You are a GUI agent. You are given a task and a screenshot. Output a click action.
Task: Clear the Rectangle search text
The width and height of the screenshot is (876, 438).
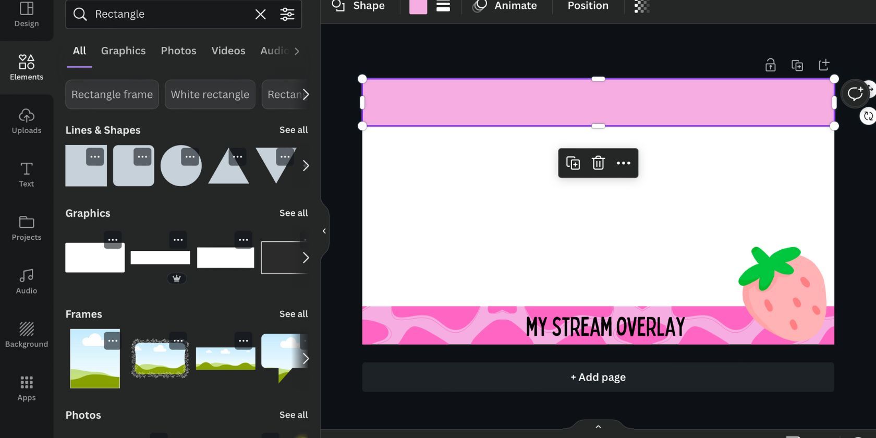260,14
